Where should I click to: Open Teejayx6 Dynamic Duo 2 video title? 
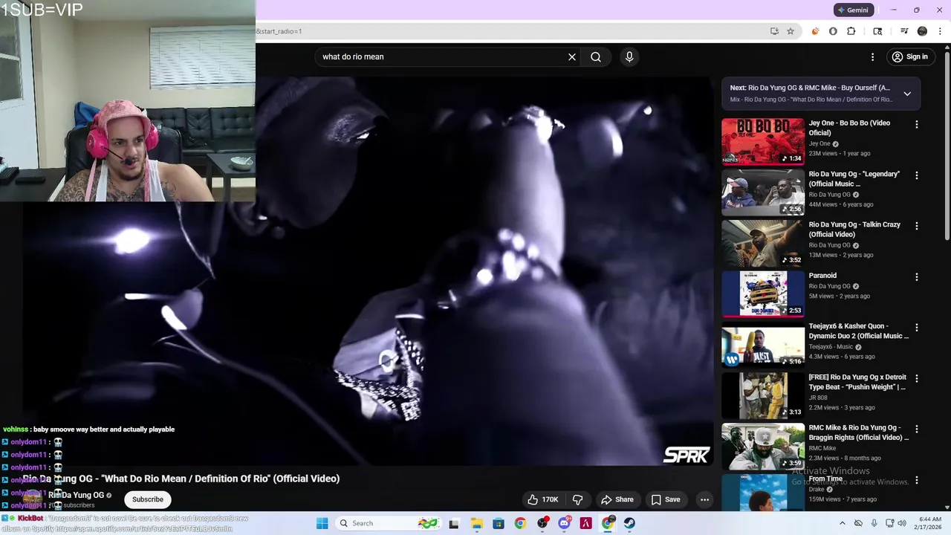[858, 331]
